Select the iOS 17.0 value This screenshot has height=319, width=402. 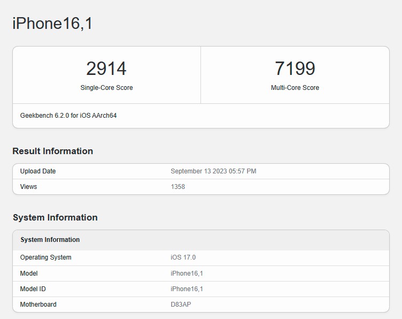coord(183,257)
